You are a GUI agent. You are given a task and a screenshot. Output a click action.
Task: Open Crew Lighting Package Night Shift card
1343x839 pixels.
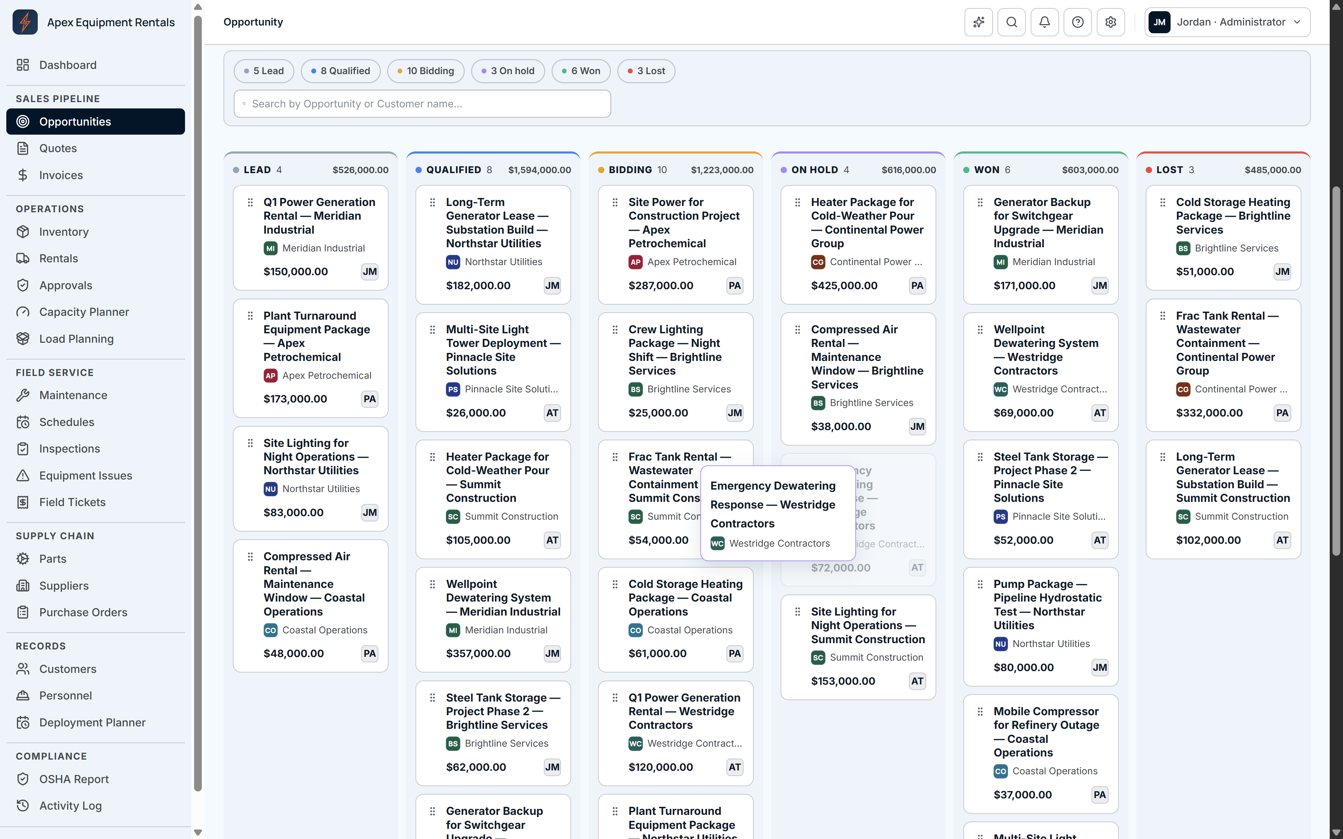pos(676,372)
